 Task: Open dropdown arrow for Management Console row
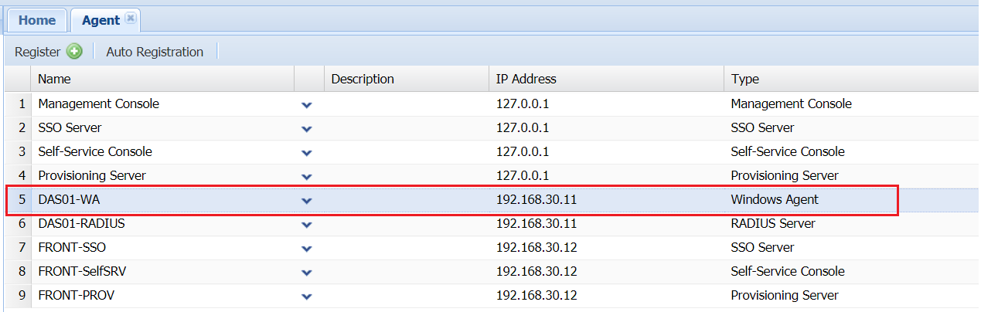[307, 104]
